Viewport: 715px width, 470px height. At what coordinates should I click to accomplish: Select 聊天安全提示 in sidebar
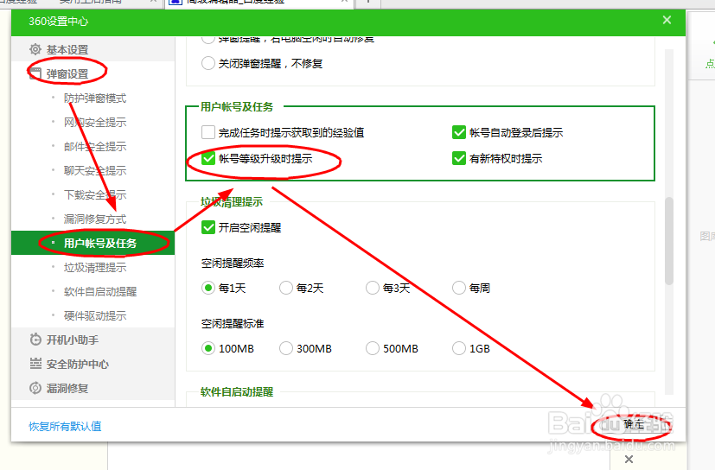95,170
